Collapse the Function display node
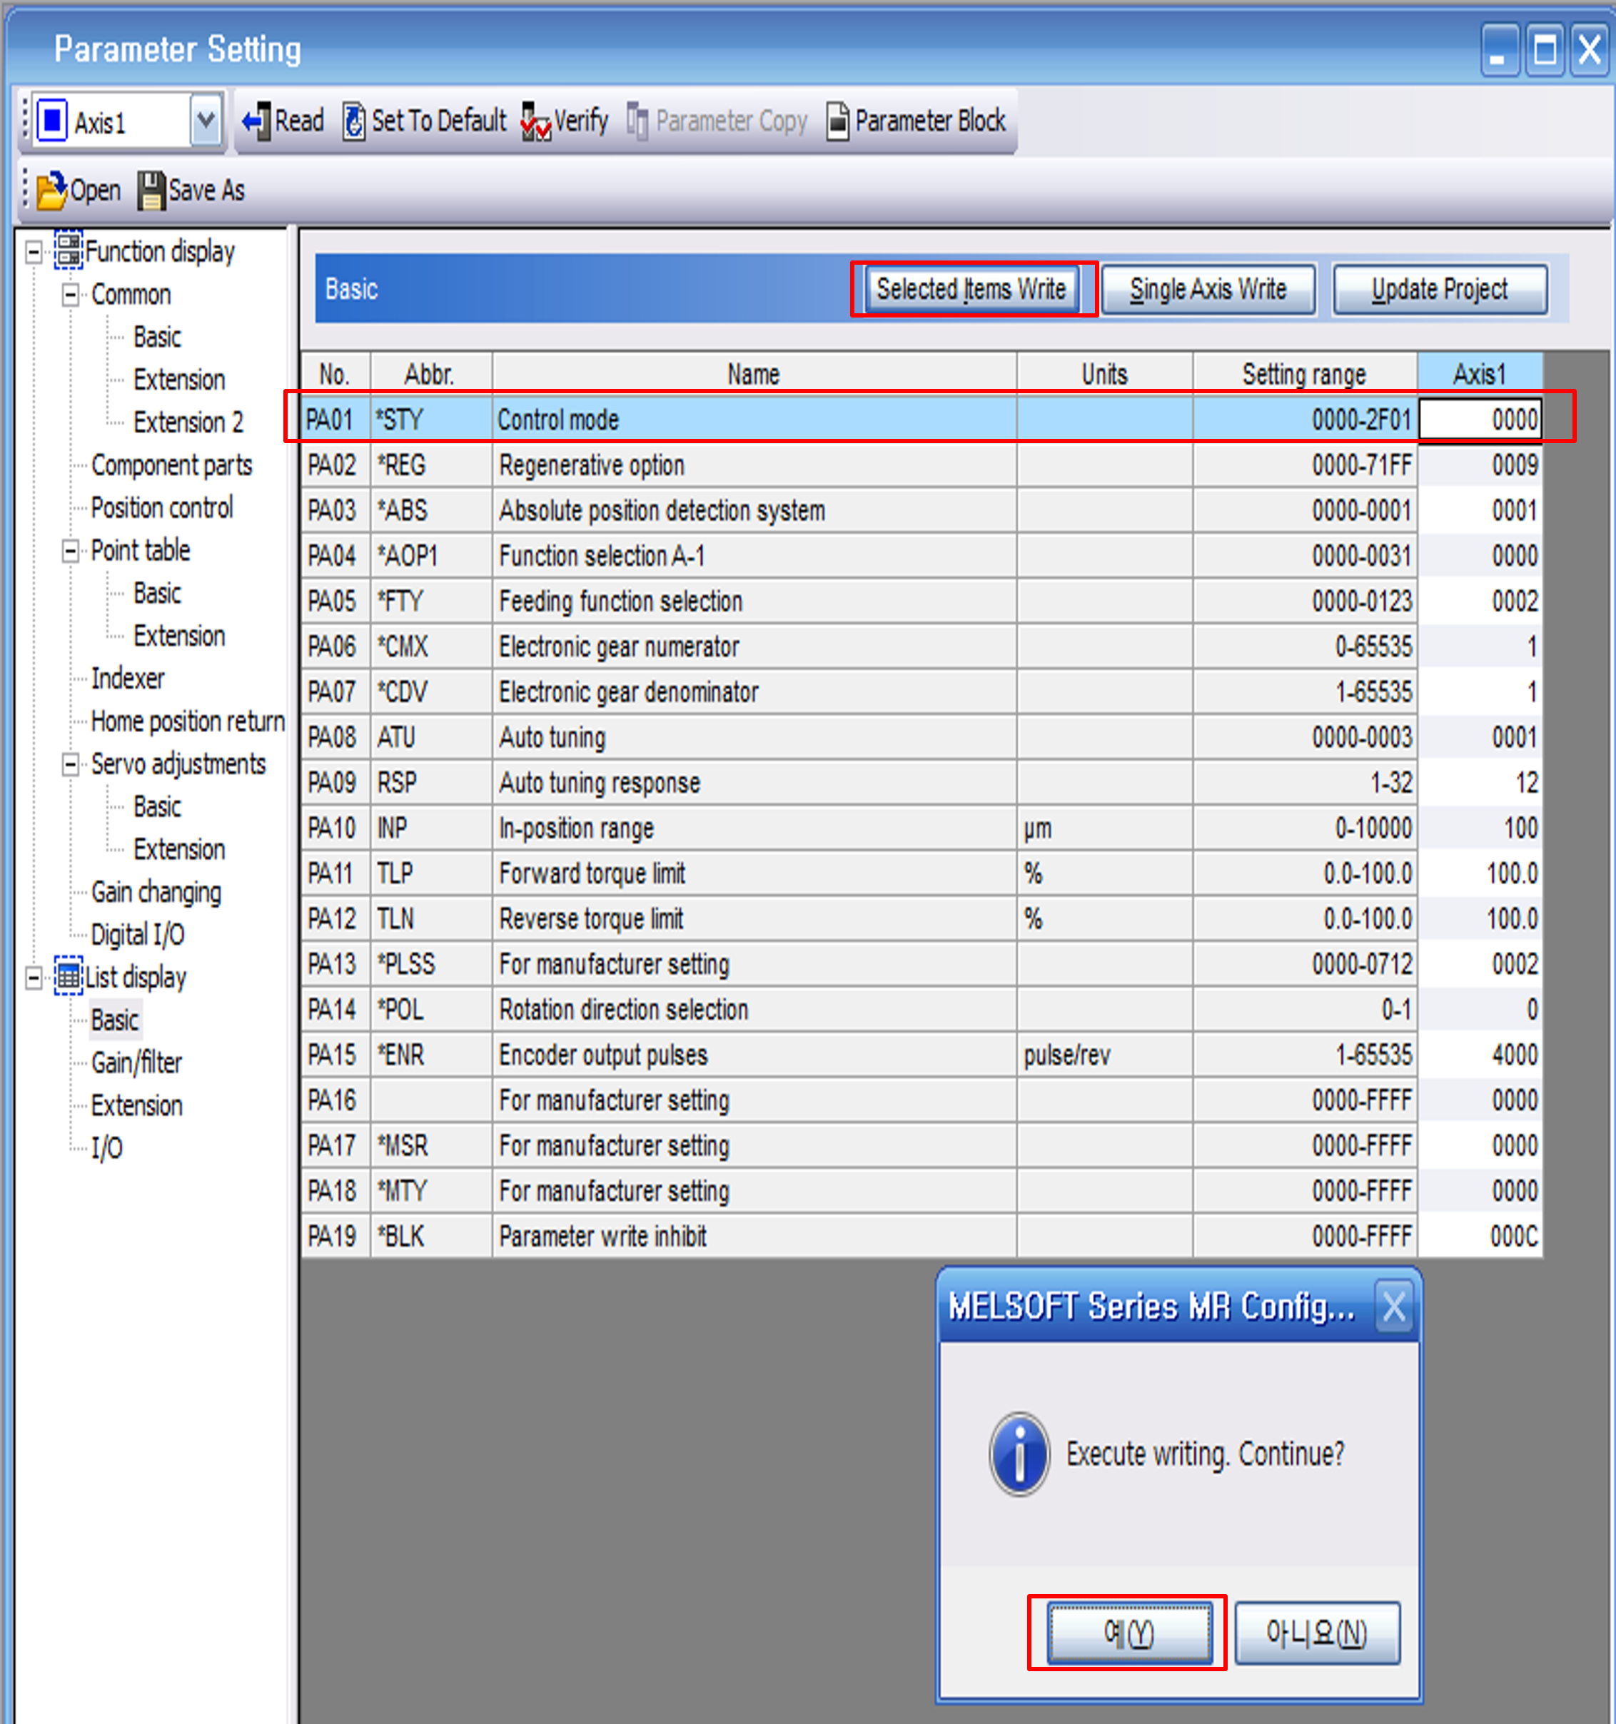The width and height of the screenshot is (1616, 1724). click(x=33, y=253)
